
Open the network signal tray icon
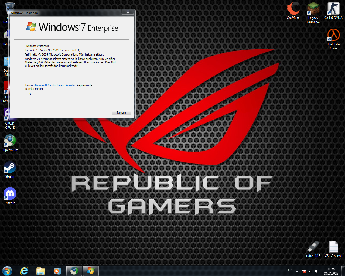point(310,271)
